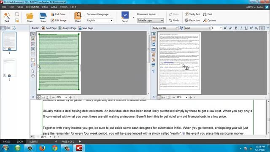This screenshot has height=152, width=270.
Task: Zoom out the Image pane
Action: (53, 98)
